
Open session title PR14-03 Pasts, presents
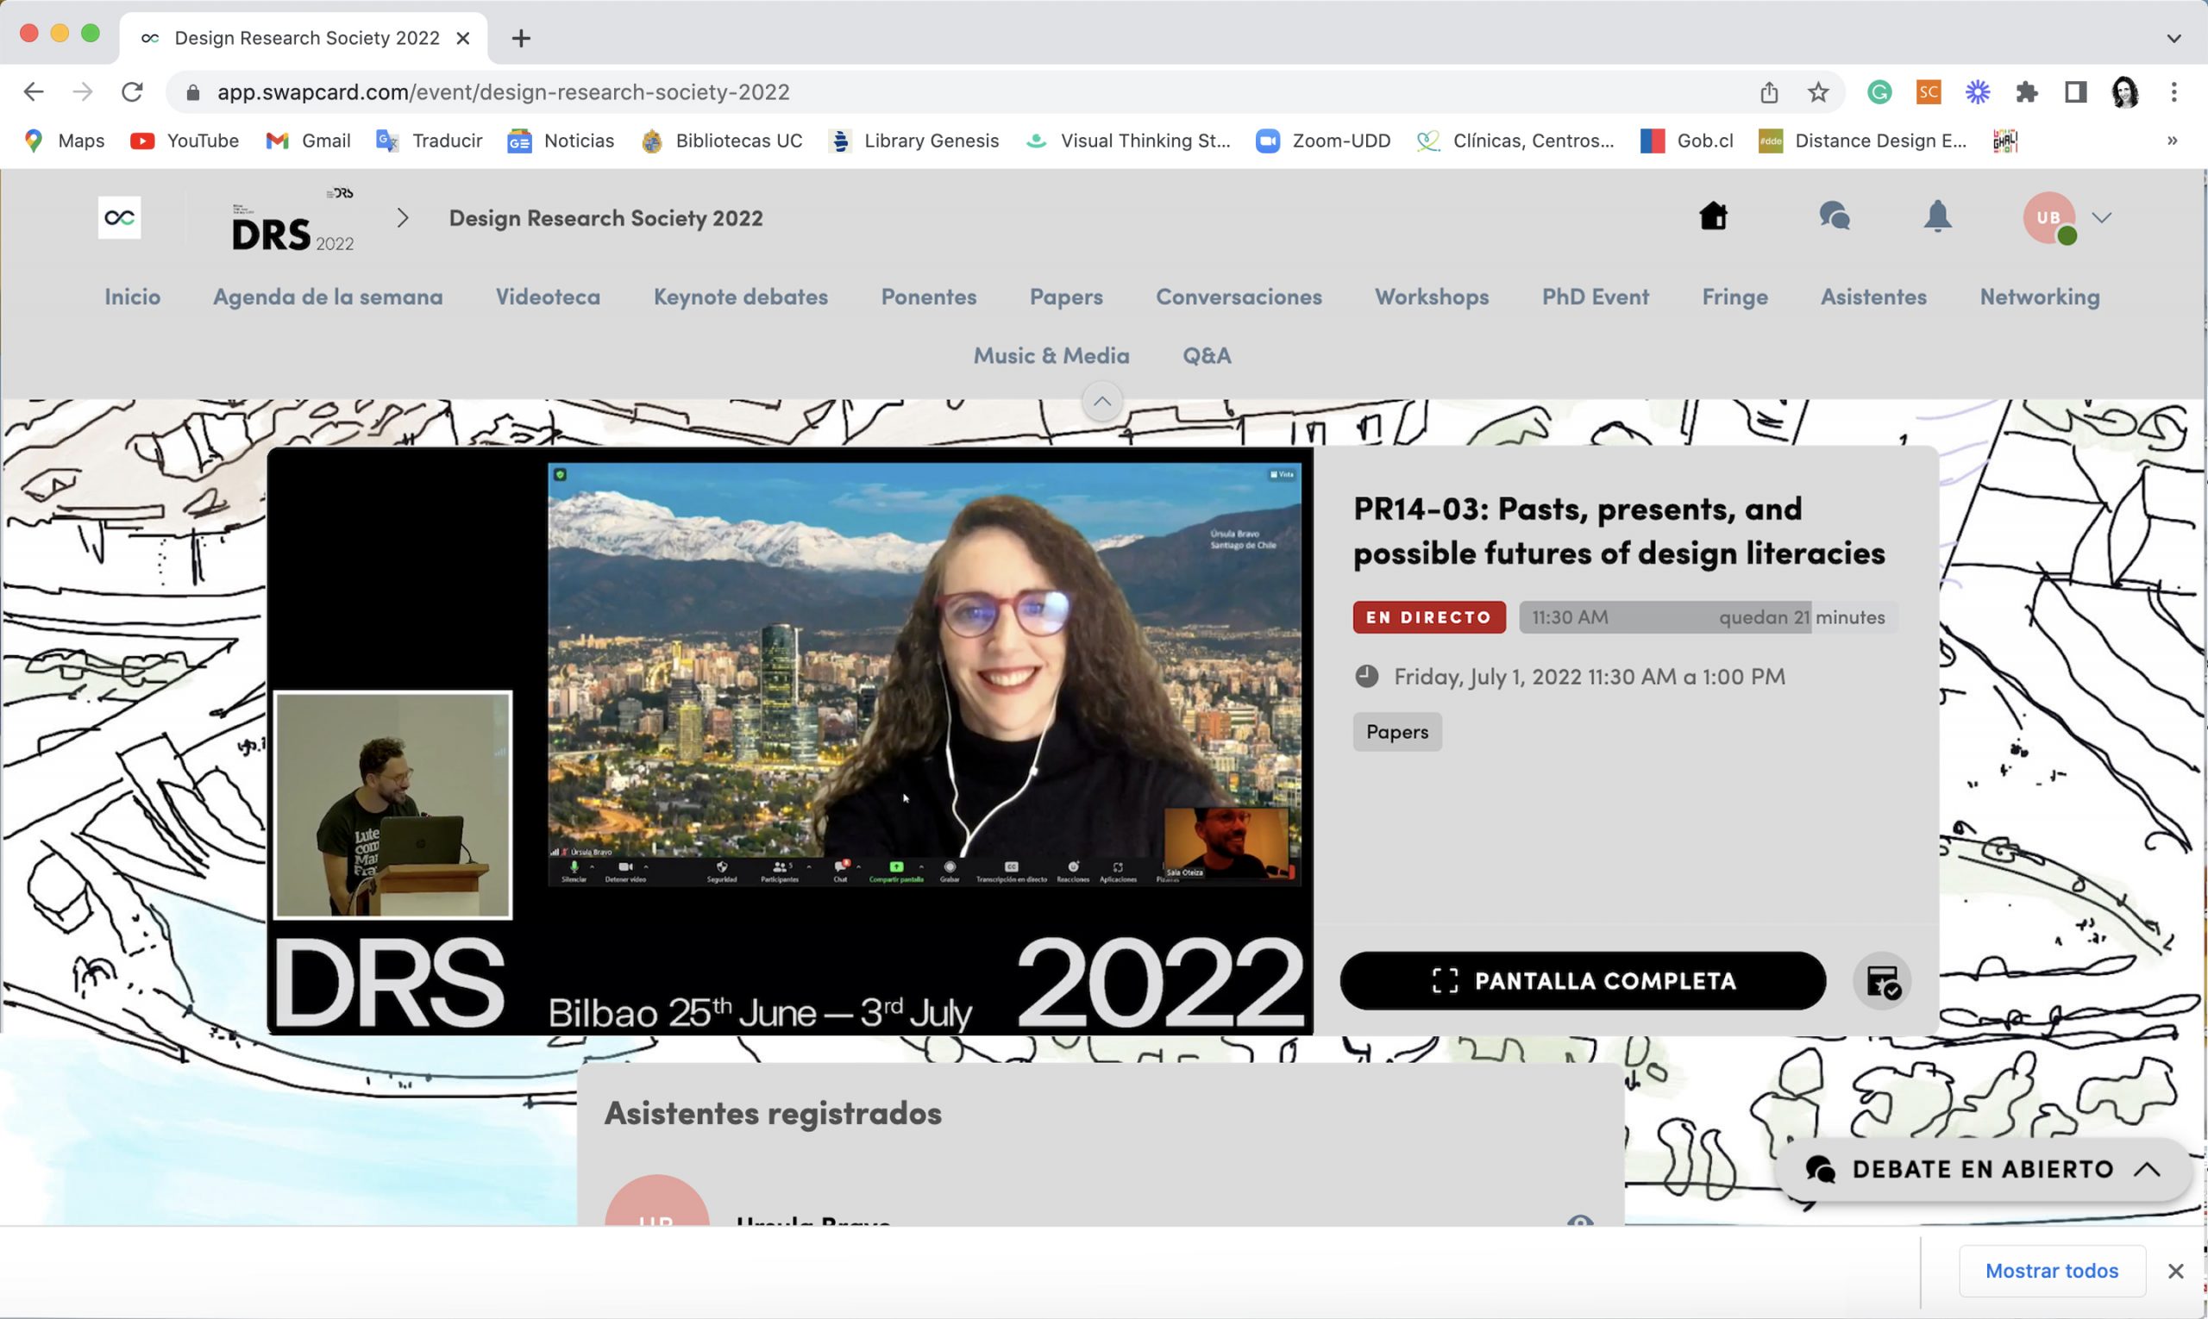pos(1618,531)
